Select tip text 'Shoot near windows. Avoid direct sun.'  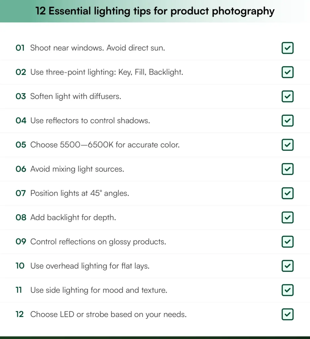click(98, 48)
